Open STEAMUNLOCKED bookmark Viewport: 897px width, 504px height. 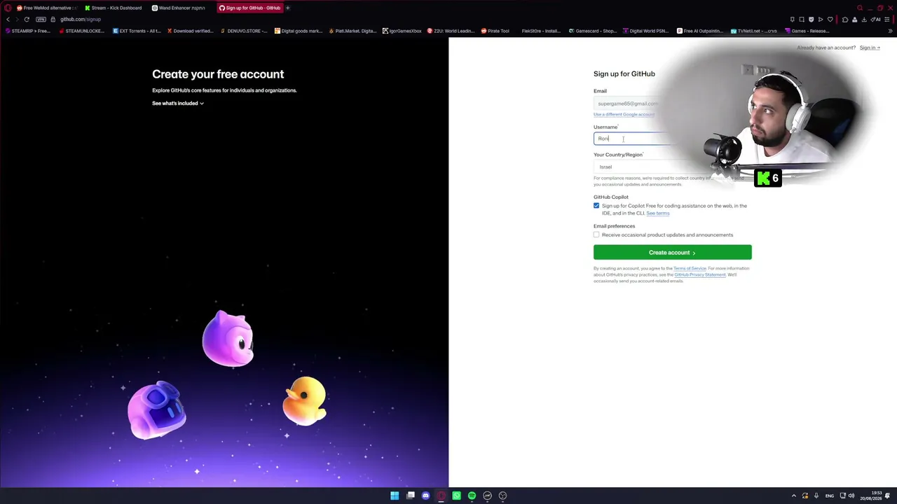[x=82, y=31]
